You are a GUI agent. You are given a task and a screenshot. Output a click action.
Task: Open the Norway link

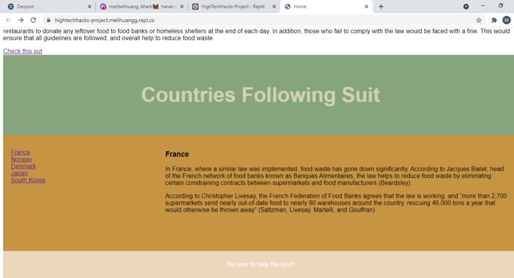[x=21, y=159]
